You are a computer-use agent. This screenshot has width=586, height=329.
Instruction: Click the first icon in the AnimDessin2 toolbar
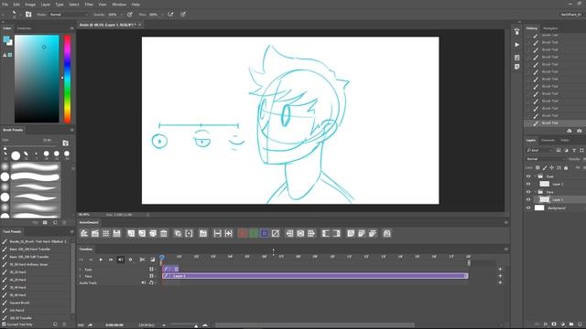coord(84,234)
